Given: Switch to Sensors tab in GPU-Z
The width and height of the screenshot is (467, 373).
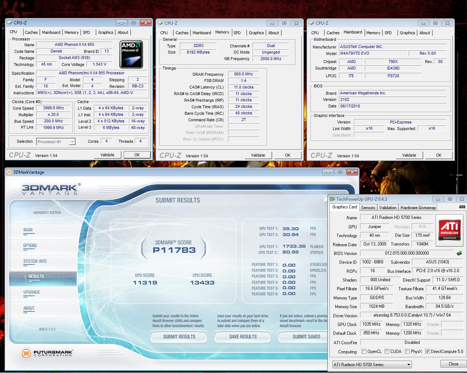Looking at the screenshot, I should [368, 207].
